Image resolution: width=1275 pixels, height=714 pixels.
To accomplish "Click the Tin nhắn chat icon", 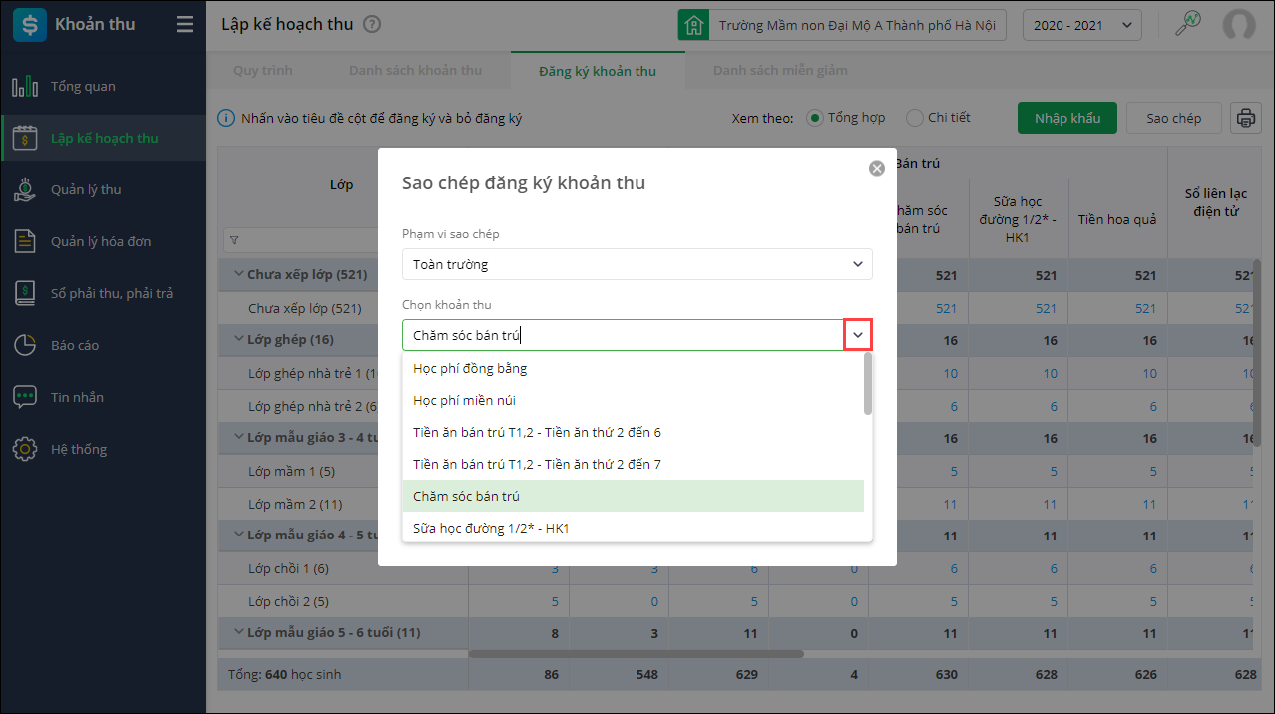I will coord(25,398).
